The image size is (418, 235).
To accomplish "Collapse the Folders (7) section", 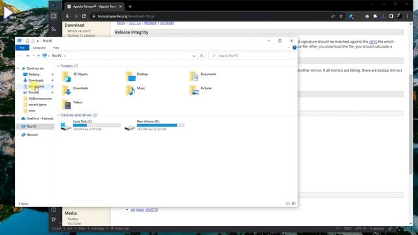I will click(x=58, y=66).
